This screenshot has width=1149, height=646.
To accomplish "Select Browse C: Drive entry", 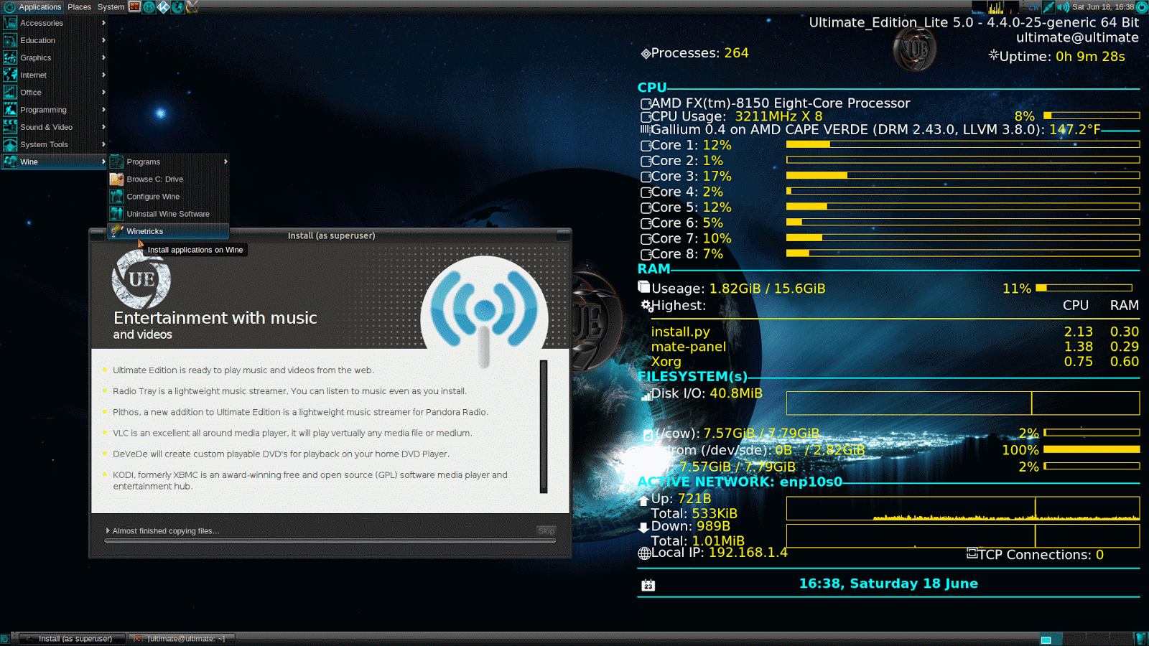I will [x=168, y=179].
